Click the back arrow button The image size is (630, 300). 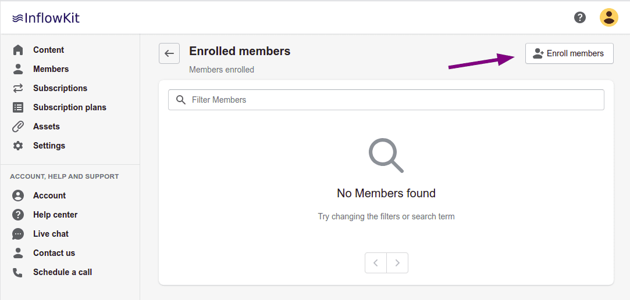169,53
